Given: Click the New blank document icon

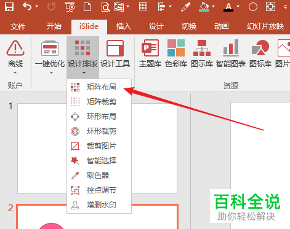Looking at the screenshot, I should click(x=87, y=7).
